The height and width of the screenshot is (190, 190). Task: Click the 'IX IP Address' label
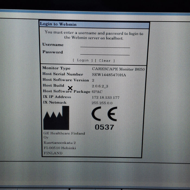point(57,97)
